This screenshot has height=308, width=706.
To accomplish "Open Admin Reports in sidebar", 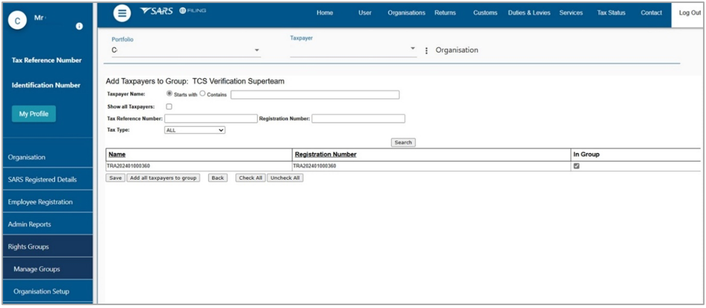I will [48, 225].
